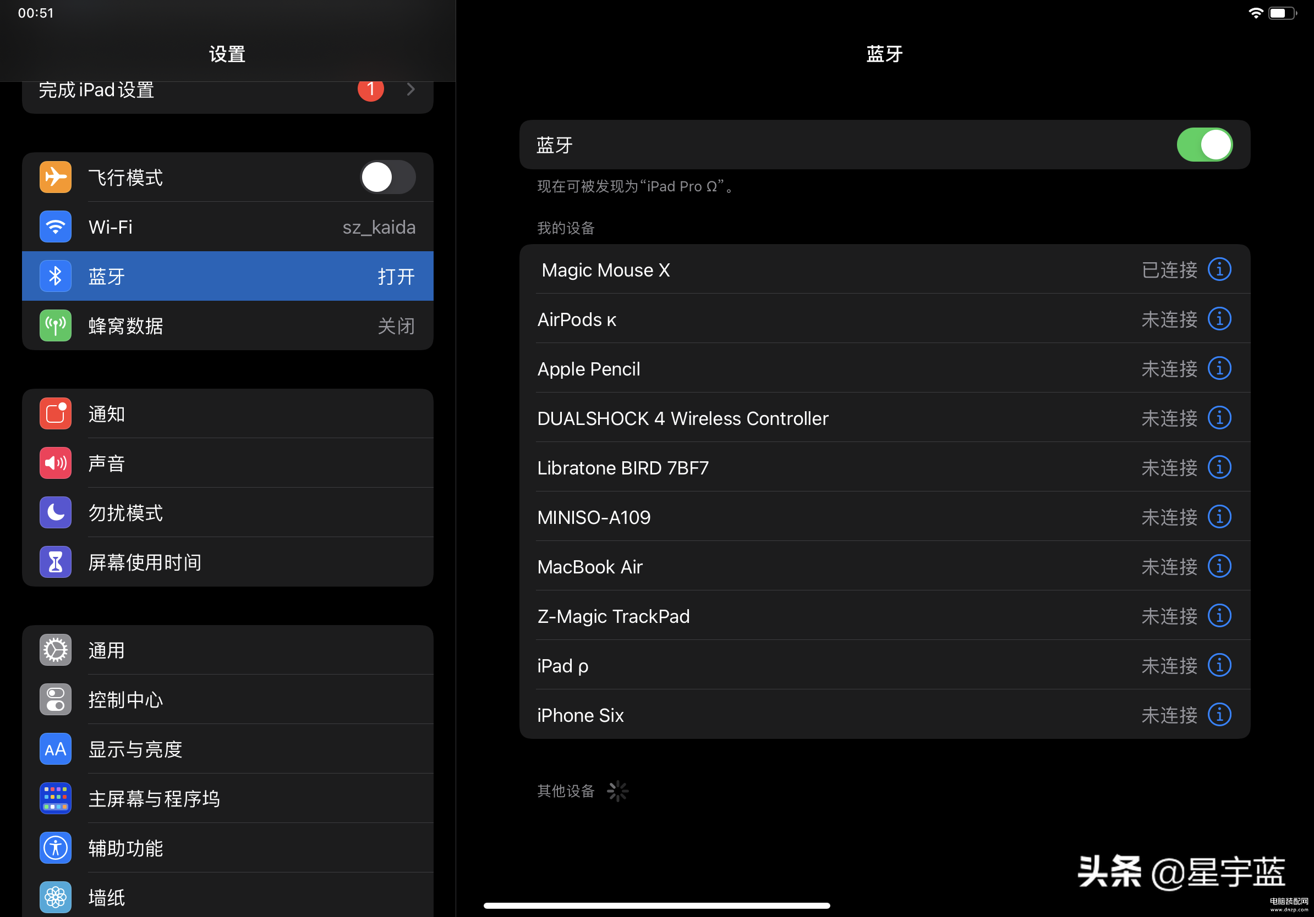Open 通知 notifications settings
This screenshot has height=917, width=1314.
(228, 414)
